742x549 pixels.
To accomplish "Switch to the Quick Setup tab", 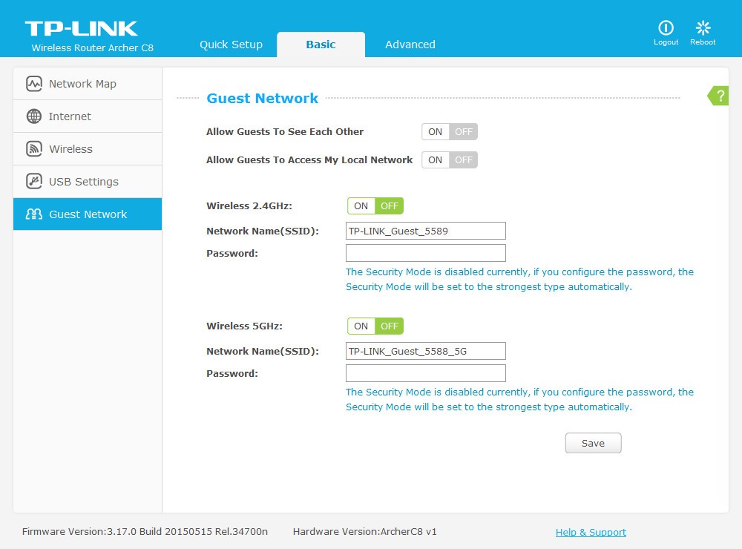I will tap(231, 45).
